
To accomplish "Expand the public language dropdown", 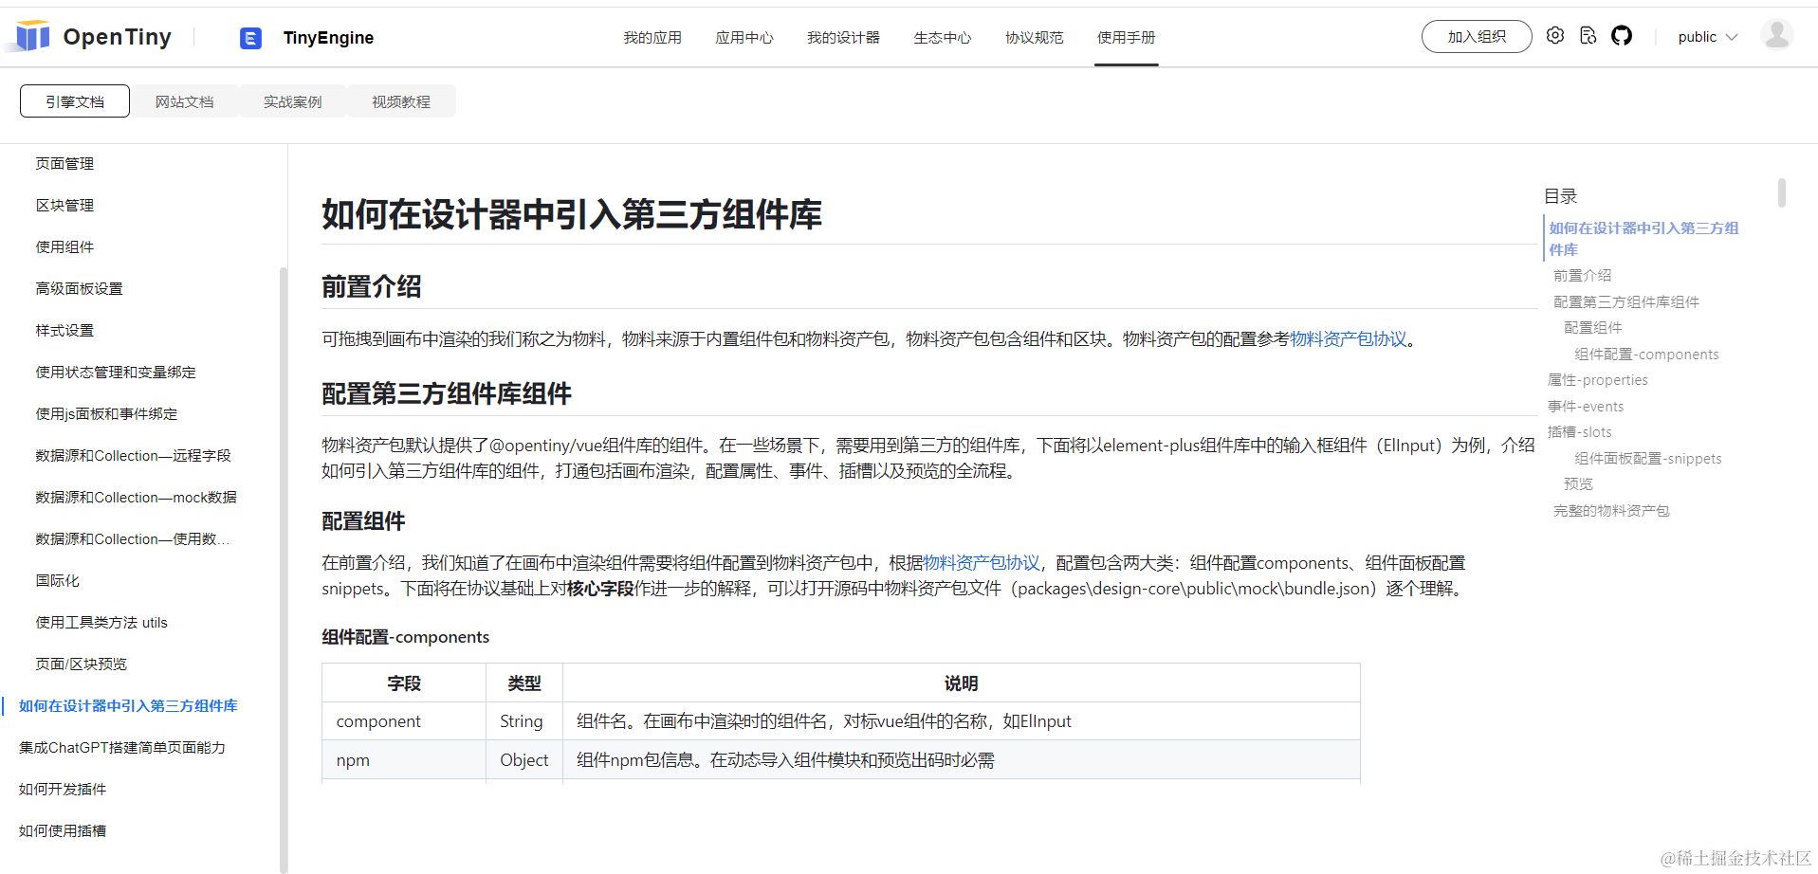I will pyautogui.click(x=1705, y=37).
